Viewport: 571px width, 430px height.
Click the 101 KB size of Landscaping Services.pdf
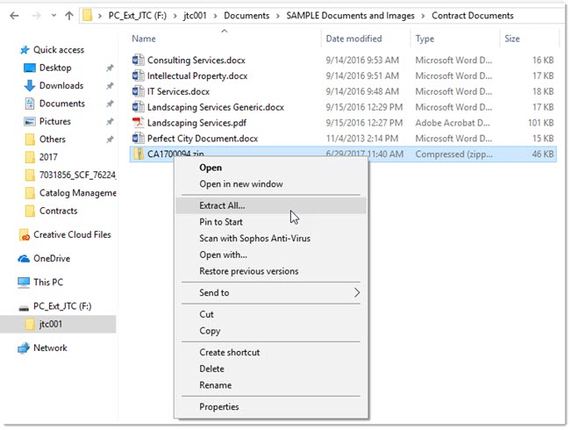(x=541, y=123)
